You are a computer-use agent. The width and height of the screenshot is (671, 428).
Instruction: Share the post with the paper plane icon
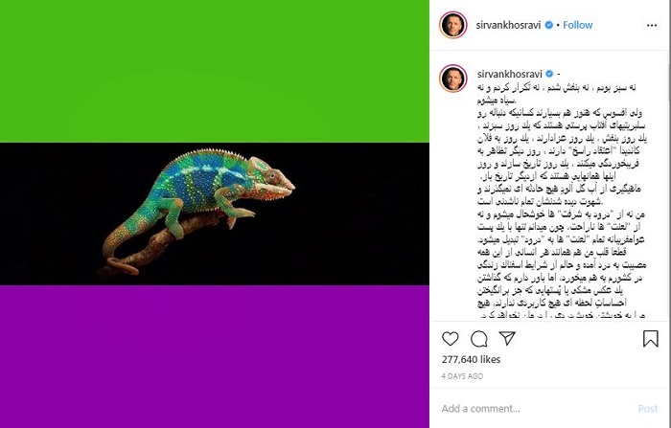pos(507,338)
